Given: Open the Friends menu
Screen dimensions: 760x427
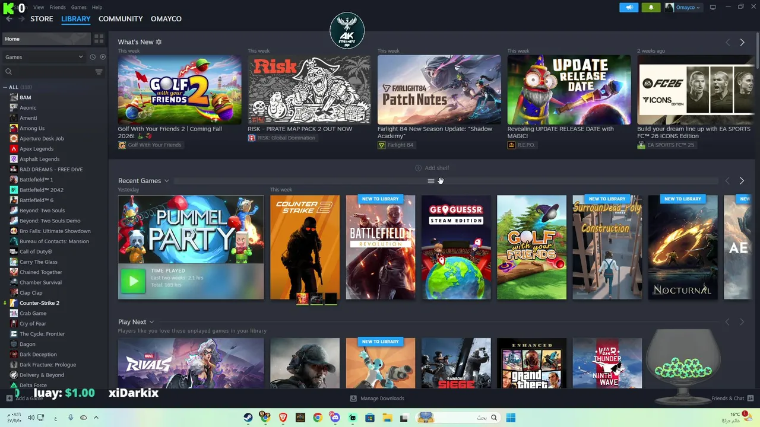Looking at the screenshot, I should click(58, 7).
